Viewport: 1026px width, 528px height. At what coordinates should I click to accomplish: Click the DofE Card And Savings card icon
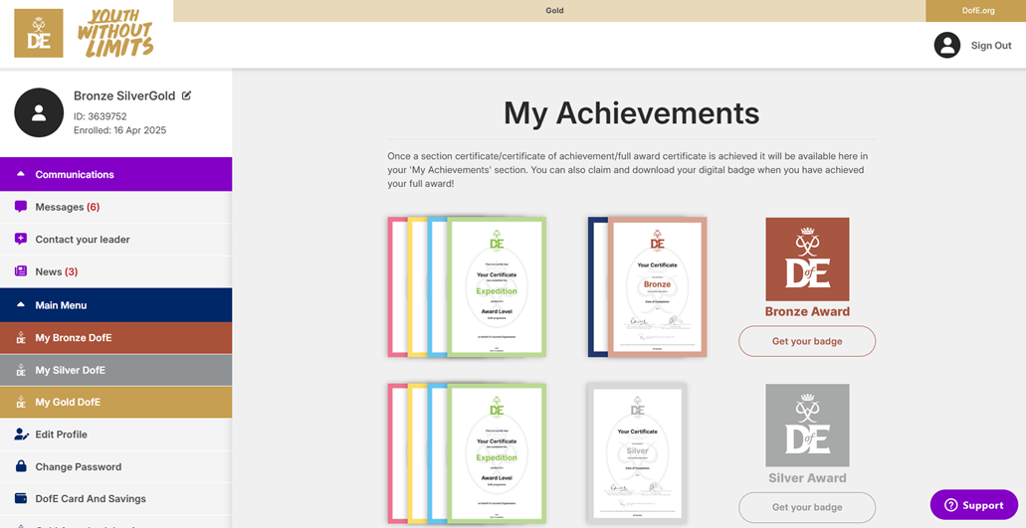(21, 499)
